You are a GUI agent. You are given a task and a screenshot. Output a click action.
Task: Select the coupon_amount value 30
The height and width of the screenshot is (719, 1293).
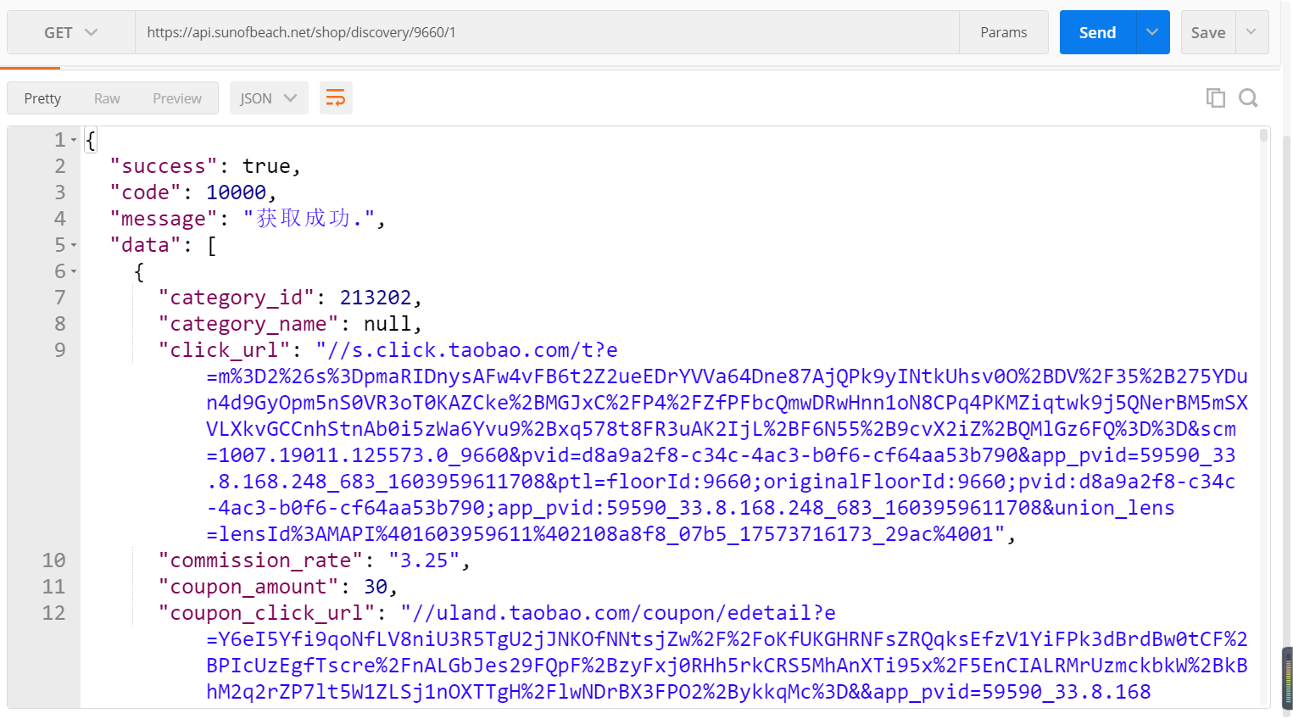376,587
